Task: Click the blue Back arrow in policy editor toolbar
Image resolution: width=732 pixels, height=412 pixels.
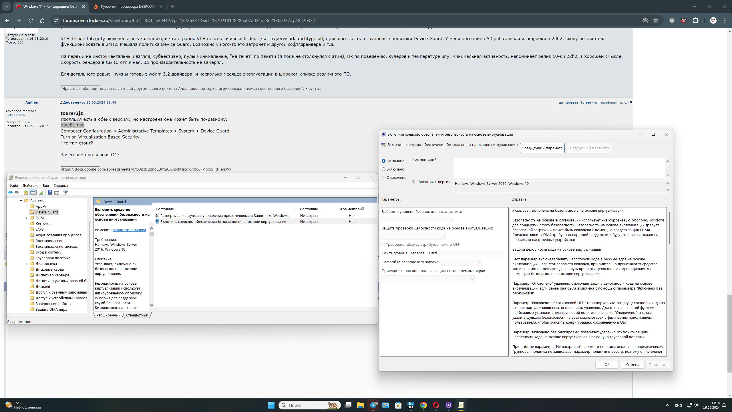Action: 10,193
